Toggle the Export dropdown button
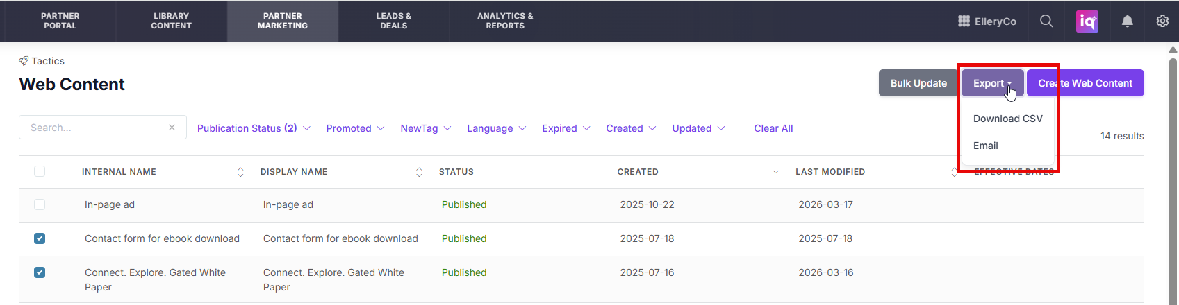The width and height of the screenshot is (1179, 305). click(992, 83)
